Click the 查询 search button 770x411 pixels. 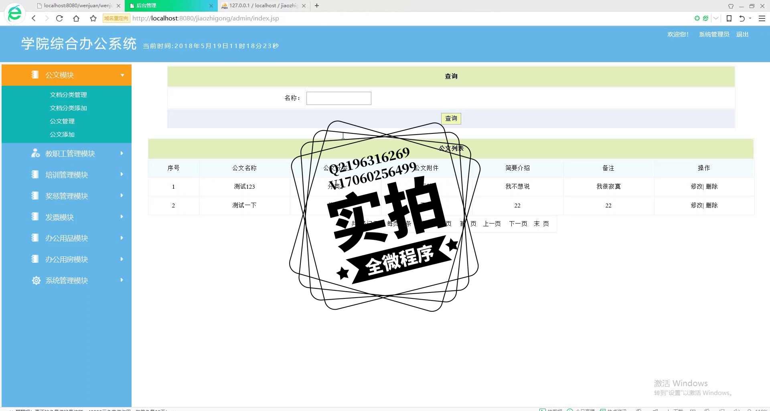451,119
